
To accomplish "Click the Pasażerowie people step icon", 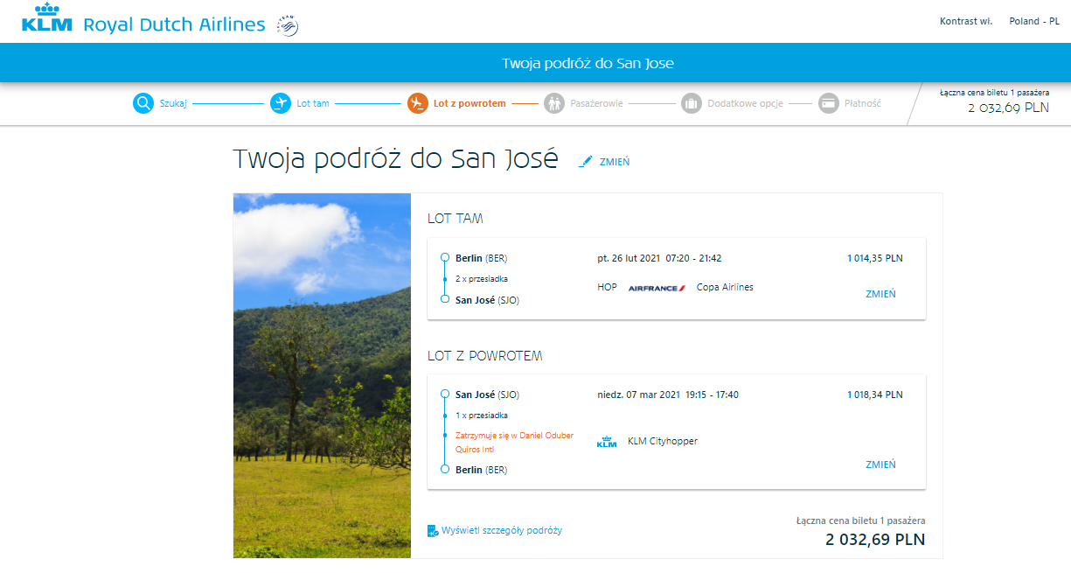I will [554, 103].
